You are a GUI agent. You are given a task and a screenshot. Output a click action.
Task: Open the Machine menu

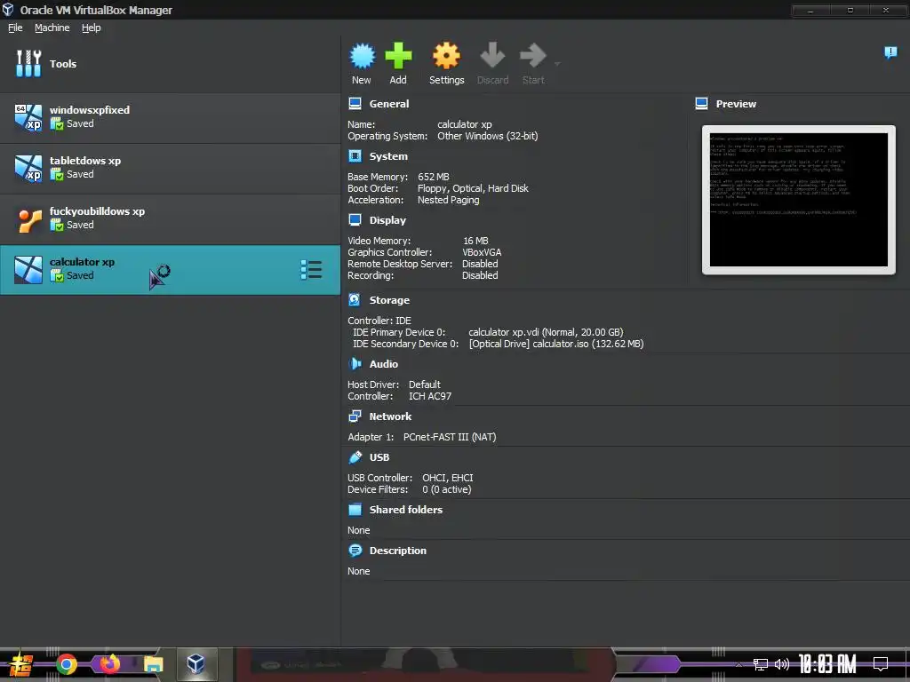(x=52, y=28)
